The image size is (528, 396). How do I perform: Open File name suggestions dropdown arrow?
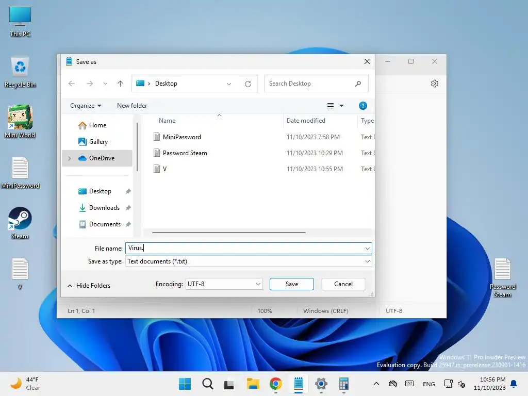367,249
